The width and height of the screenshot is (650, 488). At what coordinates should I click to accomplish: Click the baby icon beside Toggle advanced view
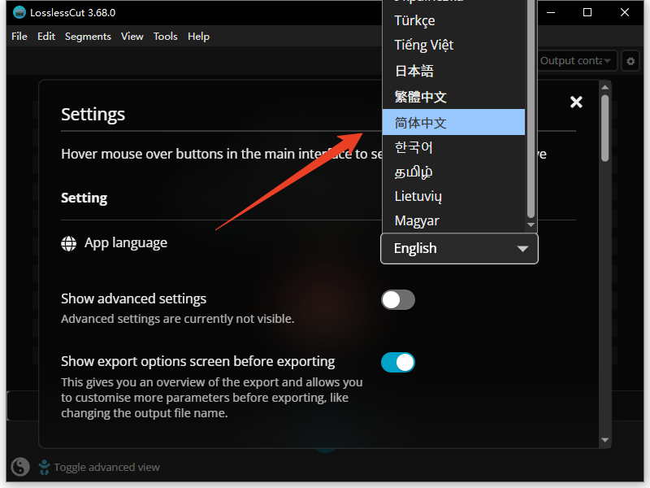pos(41,467)
